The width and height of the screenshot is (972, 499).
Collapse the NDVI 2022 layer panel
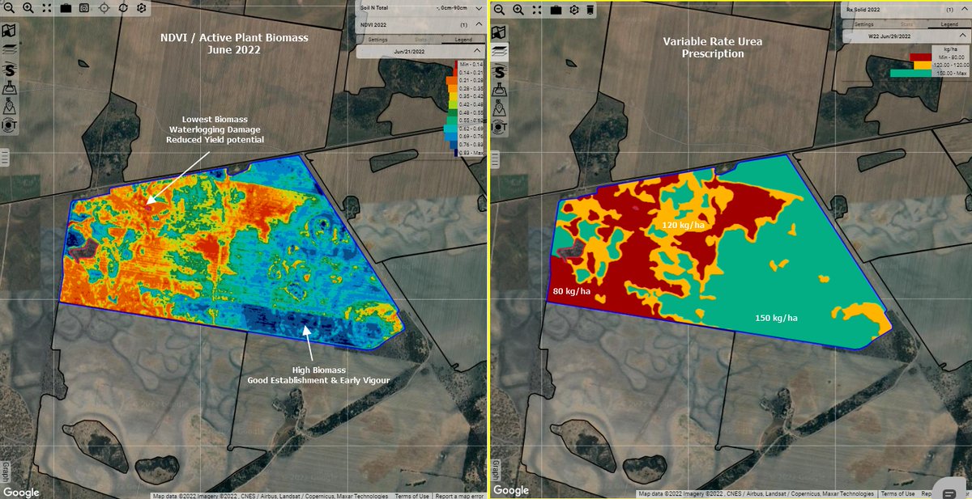tap(478, 25)
